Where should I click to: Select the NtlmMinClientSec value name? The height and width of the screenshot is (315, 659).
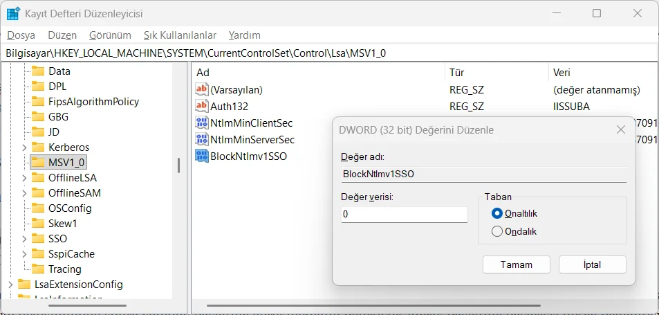[x=251, y=123]
